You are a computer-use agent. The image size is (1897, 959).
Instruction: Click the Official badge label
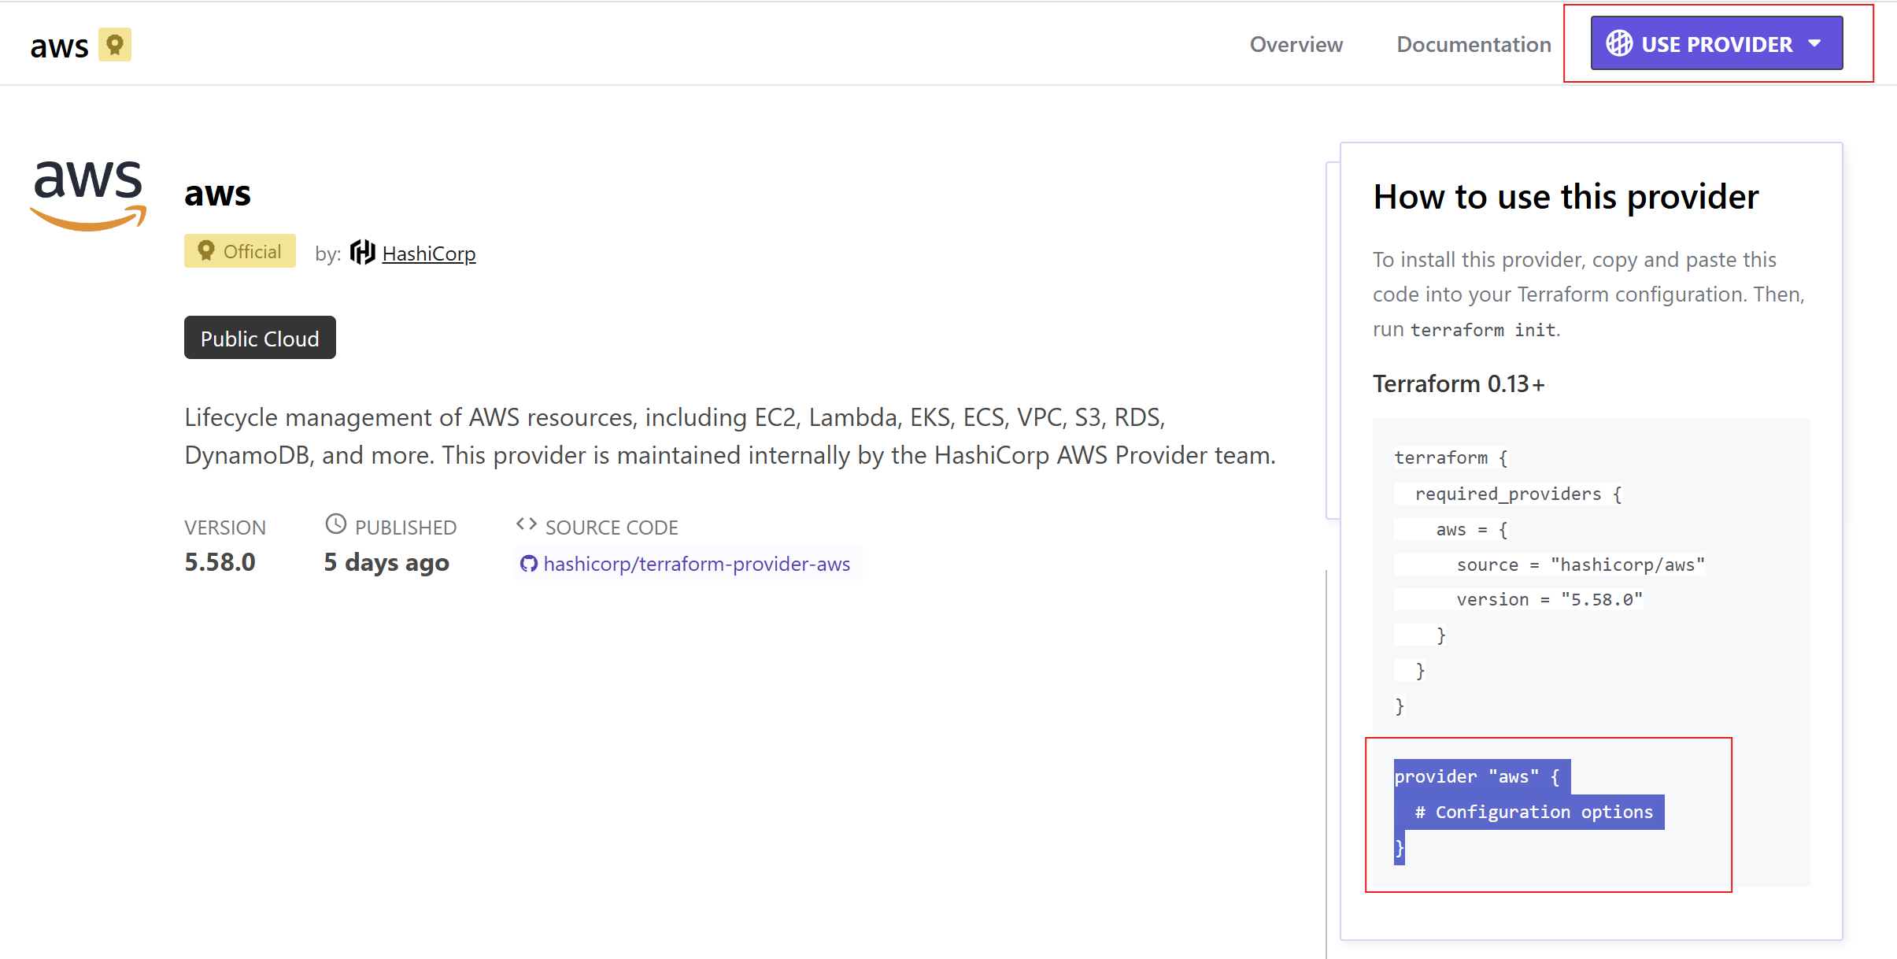click(x=251, y=251)
